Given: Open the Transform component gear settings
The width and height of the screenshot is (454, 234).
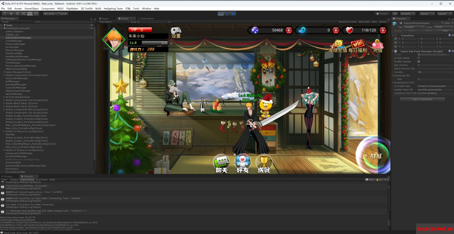Looking at the screenshot, I should (x=452, y=35).
